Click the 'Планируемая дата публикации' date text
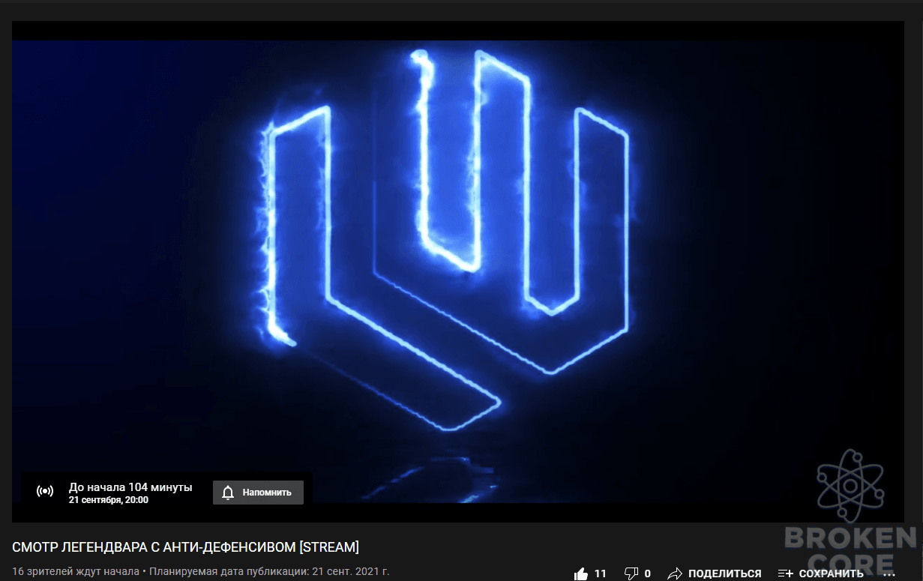The image size is (923, 581). (x=269, y=571)
